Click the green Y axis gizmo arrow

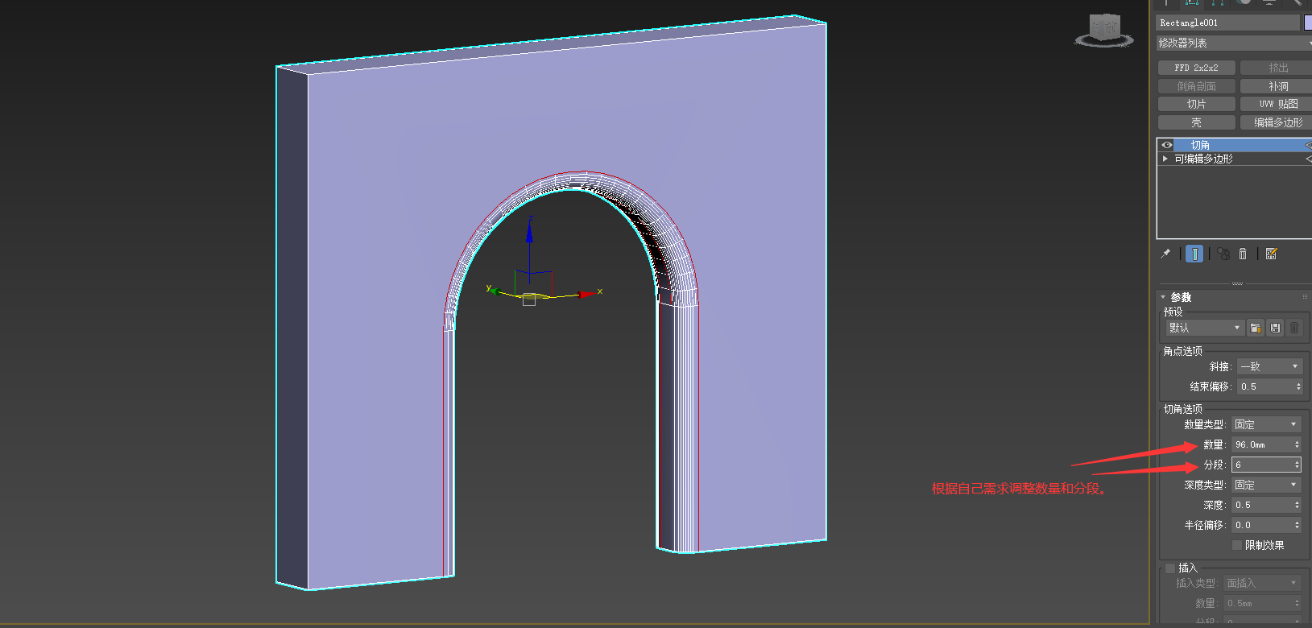pos(494,290)
